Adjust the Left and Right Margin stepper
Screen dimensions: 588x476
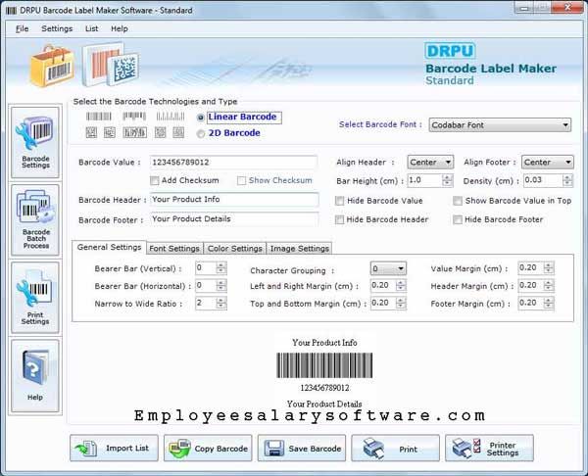pyautogui.click(x=401, y=286)
